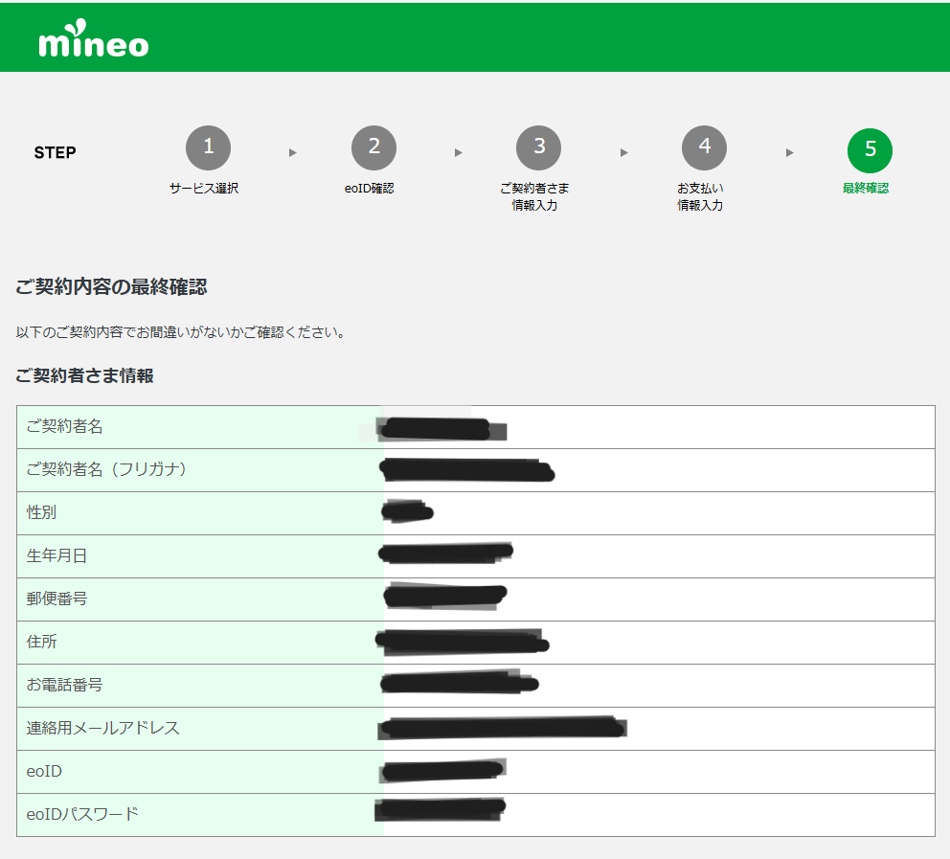Select step 3 circle ご契約者さま情報入力
Image resolution: width=950 pixels, height=859 pixels.
click(x=538, y=147)
